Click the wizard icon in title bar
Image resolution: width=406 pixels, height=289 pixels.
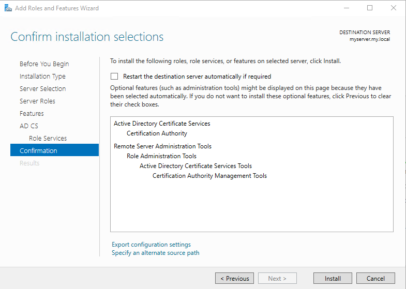[8, 8]
